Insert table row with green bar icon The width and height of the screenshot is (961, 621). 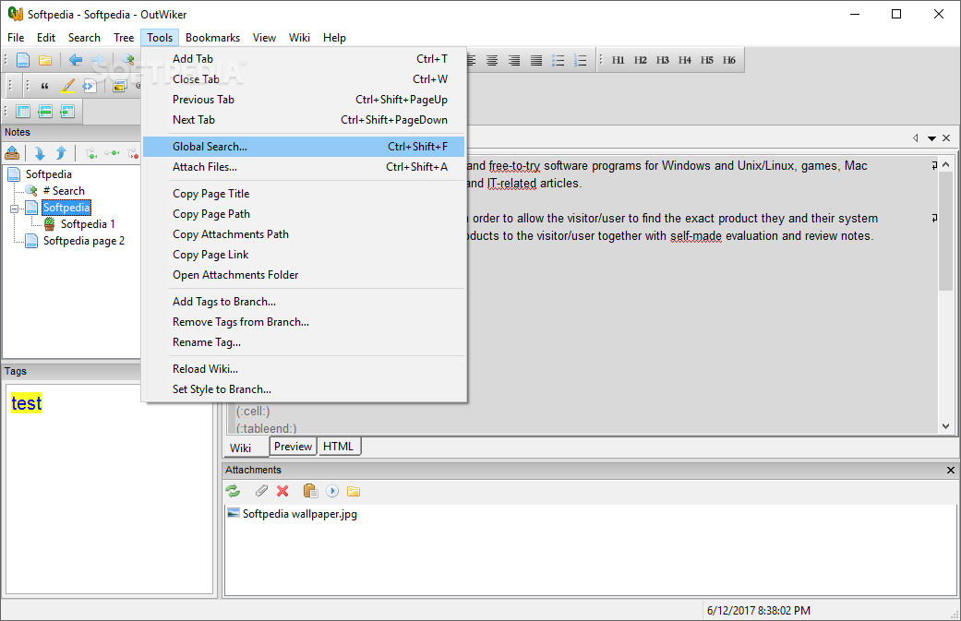tap(44, 112)
